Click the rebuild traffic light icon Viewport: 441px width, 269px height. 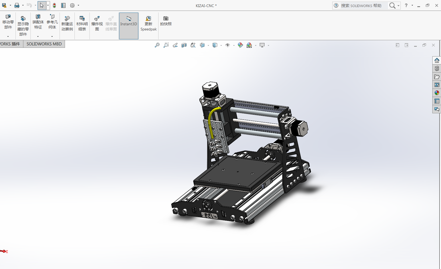(x=54, y=5)
